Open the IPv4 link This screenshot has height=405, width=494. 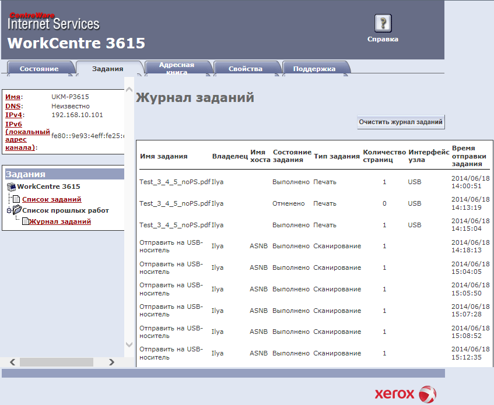(13, 115)
